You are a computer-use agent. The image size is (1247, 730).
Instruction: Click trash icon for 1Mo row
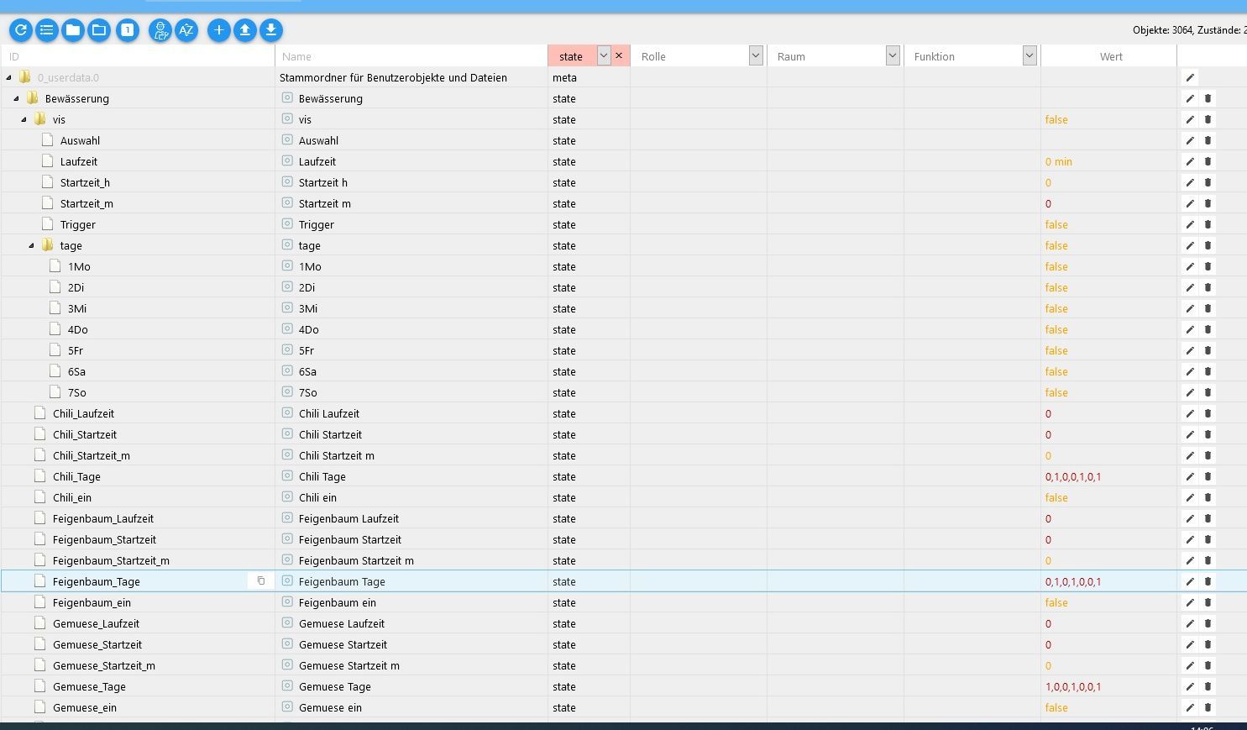pyautogui.click(x=1208, y=266)
